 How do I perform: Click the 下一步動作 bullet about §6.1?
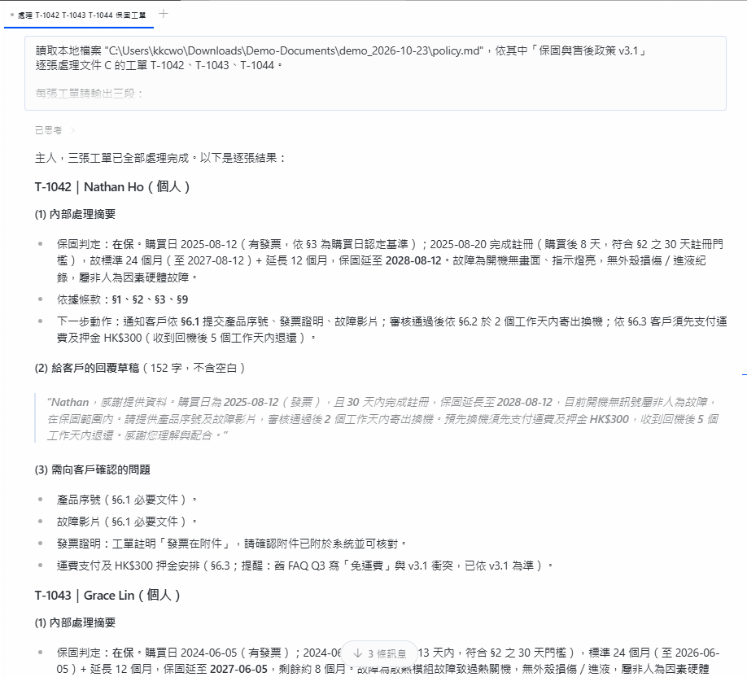(391, 330)
